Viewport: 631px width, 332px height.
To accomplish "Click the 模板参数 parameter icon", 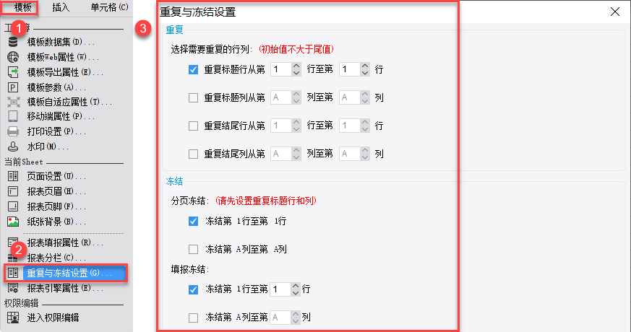I will tap(12, 87).
